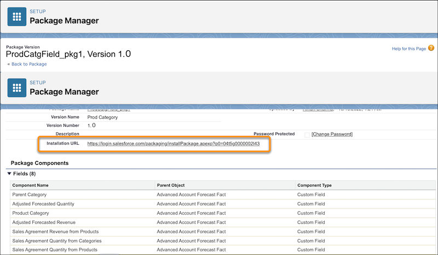Open the Help for this Page question icon
Screen dimensions: 438x255
pyautogui.click(x=431, y=48)
